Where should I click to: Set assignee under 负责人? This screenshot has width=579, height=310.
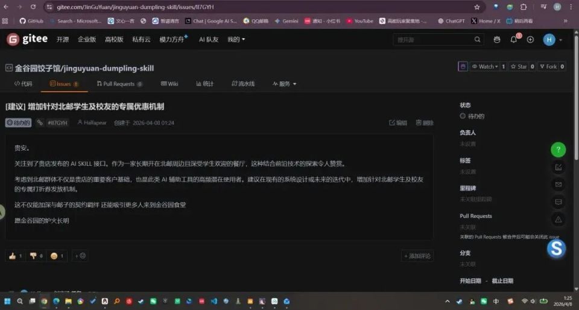tap(467, 144)
